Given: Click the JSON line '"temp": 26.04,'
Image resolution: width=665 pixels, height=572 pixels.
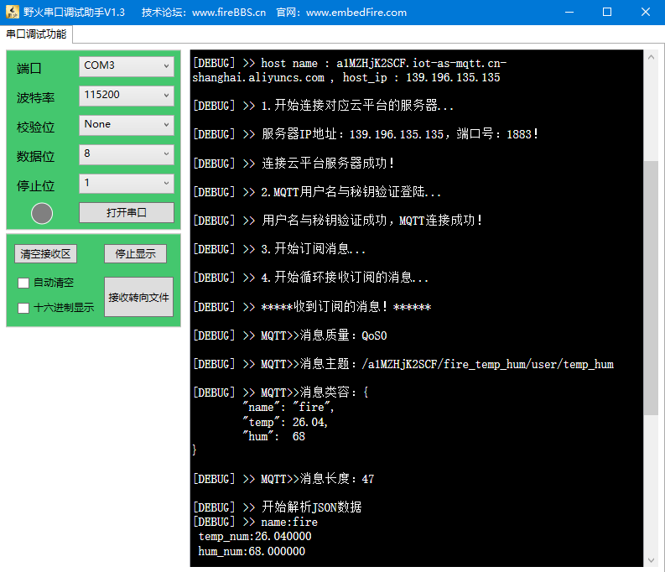Looking at the screenshot, I should click(285, 422).
